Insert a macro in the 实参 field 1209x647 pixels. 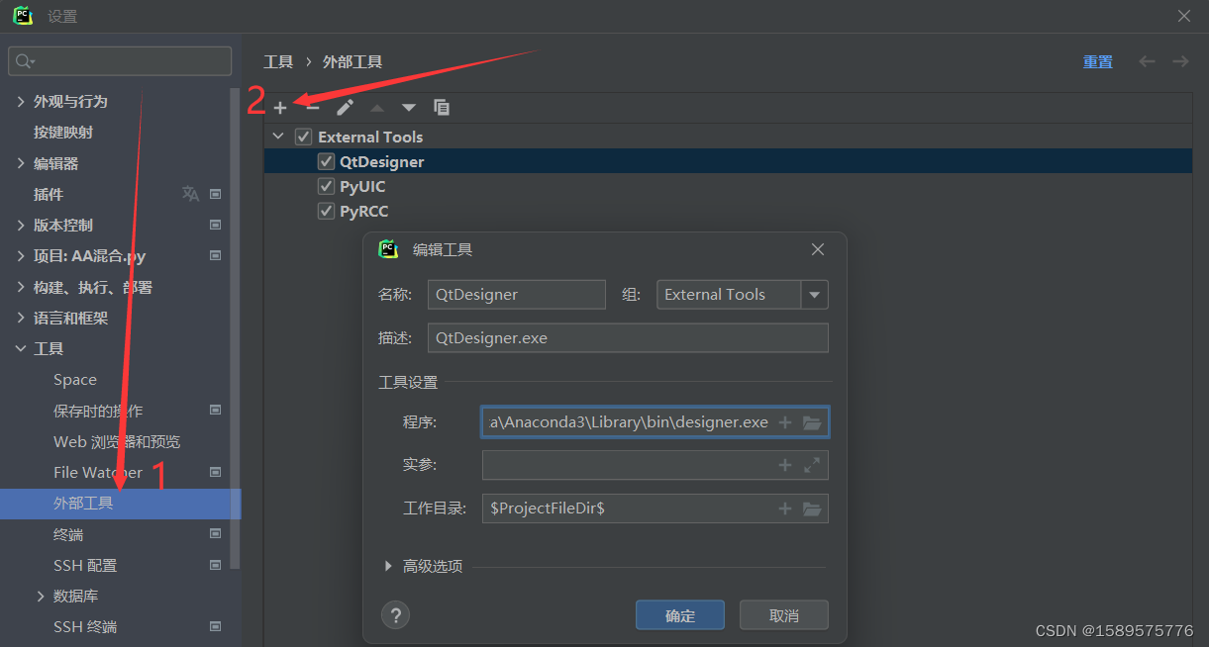785,465
